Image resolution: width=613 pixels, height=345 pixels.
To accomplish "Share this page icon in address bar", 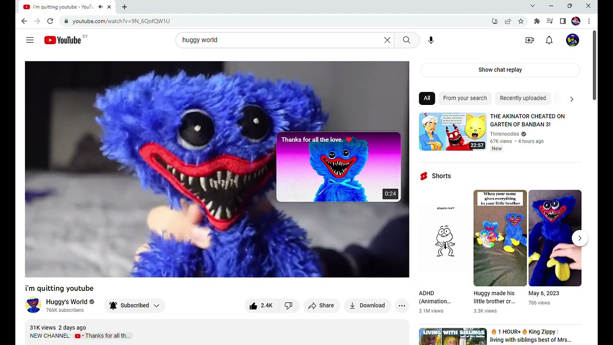I will [508, 21].
